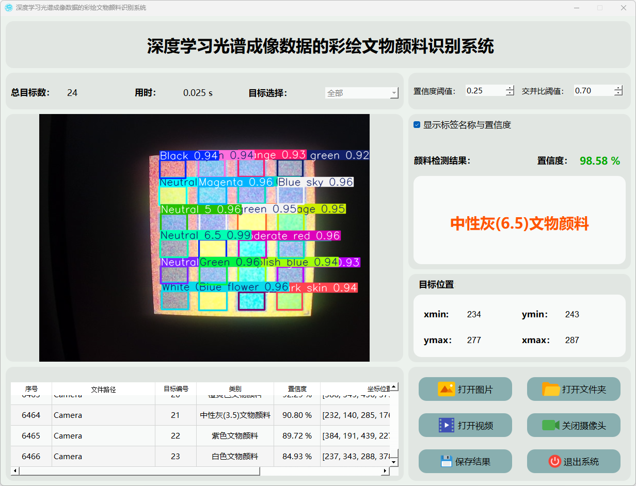The width and height of the screenshot is (636, 486).
Task: Click the 类别 column header in table
Action: point(235,389)
